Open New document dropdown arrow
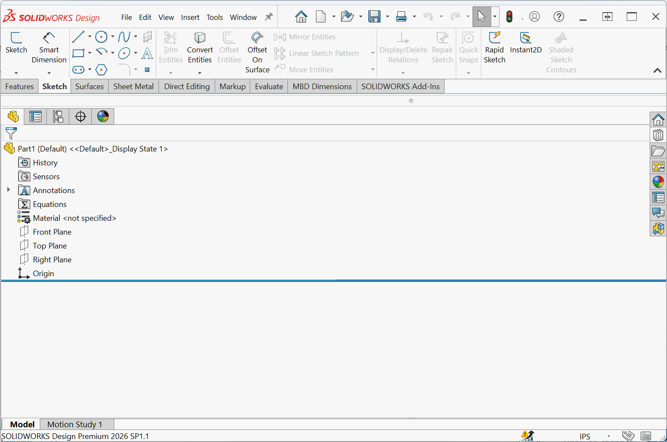This screenshot has height=442, width=667. coord(334,17)
